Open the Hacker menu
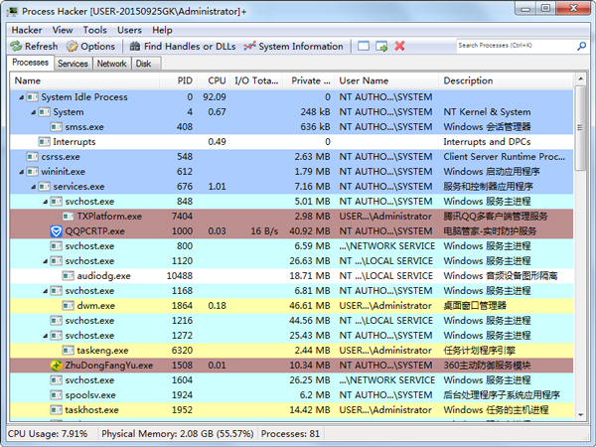 coord(26,30)
